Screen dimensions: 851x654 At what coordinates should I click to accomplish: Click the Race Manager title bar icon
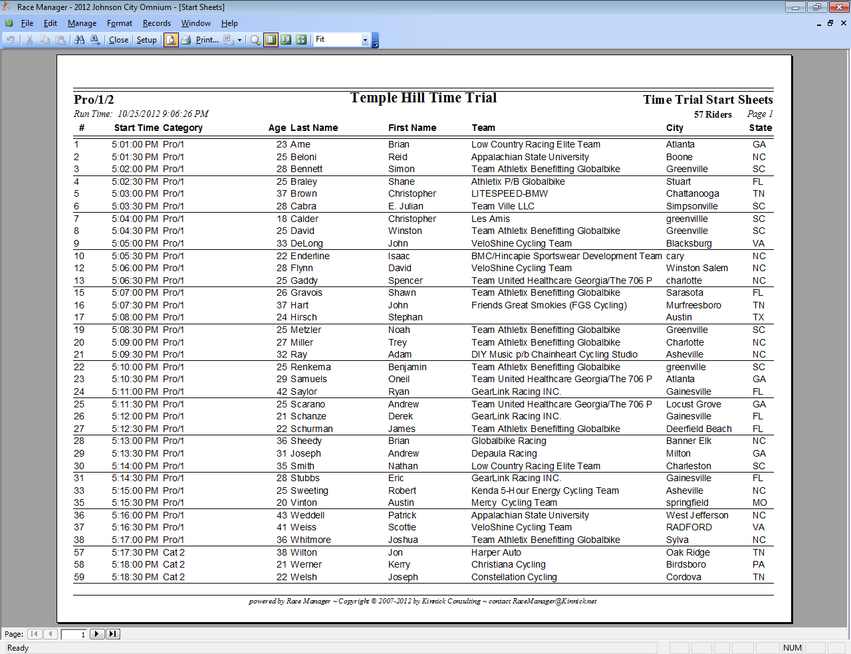[x=7, y=7]
